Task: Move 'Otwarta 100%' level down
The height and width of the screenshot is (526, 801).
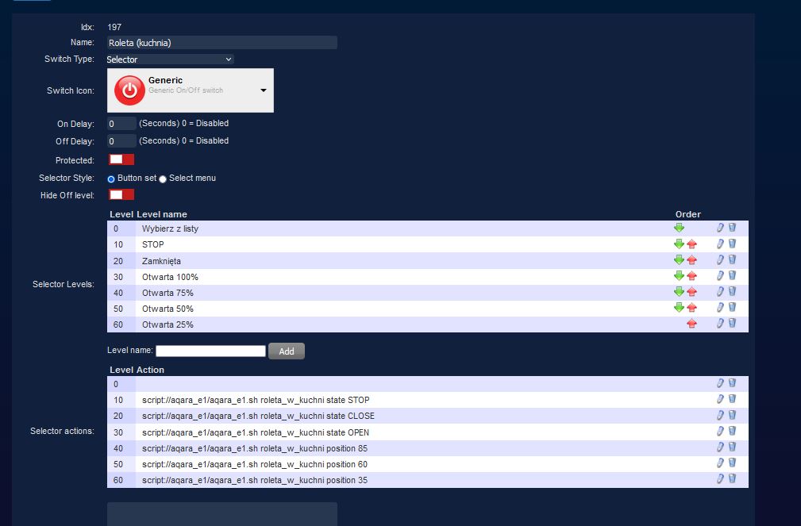Action: click(x=679, y=276)
